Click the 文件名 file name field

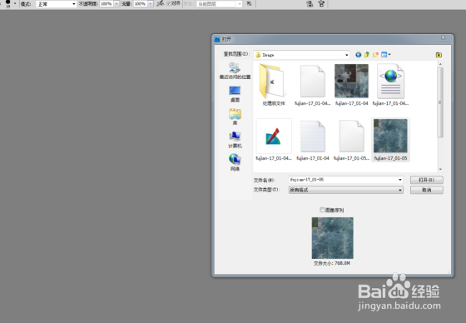[346, 180]
